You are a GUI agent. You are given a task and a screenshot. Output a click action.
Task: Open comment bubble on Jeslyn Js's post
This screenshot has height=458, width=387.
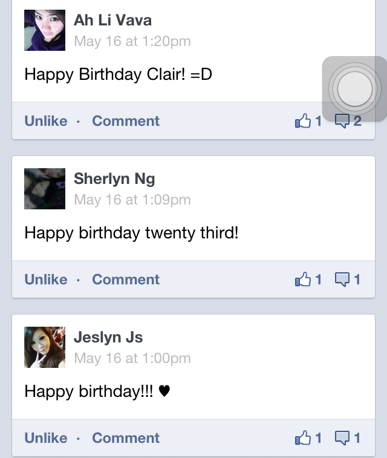(x=347, y=438)
